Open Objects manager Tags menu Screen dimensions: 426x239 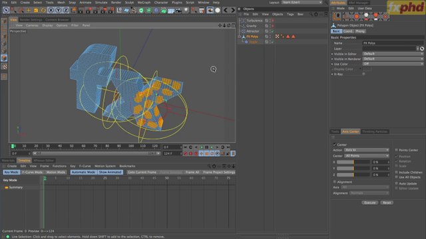click(x=290, y=14)
